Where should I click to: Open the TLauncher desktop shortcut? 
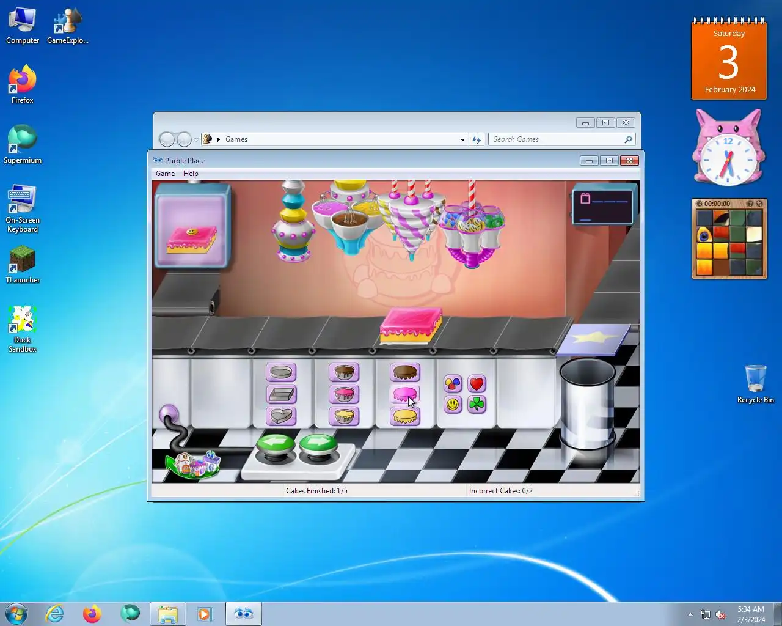(x=23, y=264)
